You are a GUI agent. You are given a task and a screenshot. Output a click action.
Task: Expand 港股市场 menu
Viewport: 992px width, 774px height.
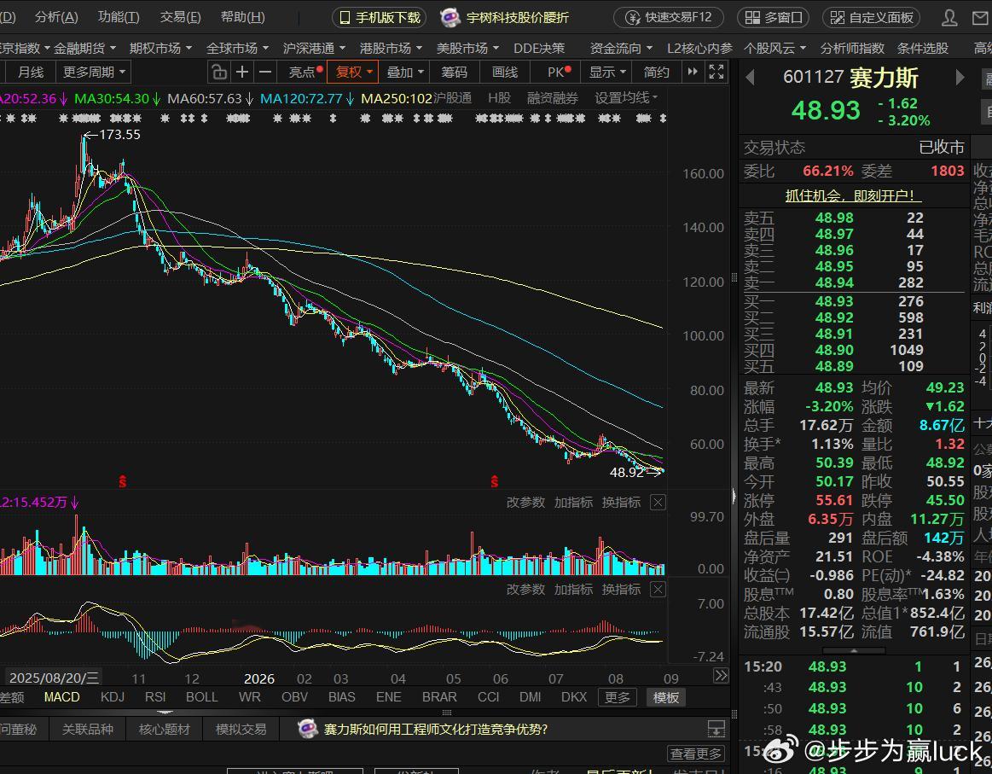tap(391, 48)
